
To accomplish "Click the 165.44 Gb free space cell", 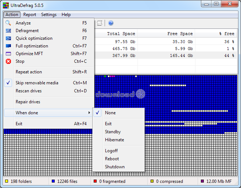I will pyautogui.click(x=181, y=55).
